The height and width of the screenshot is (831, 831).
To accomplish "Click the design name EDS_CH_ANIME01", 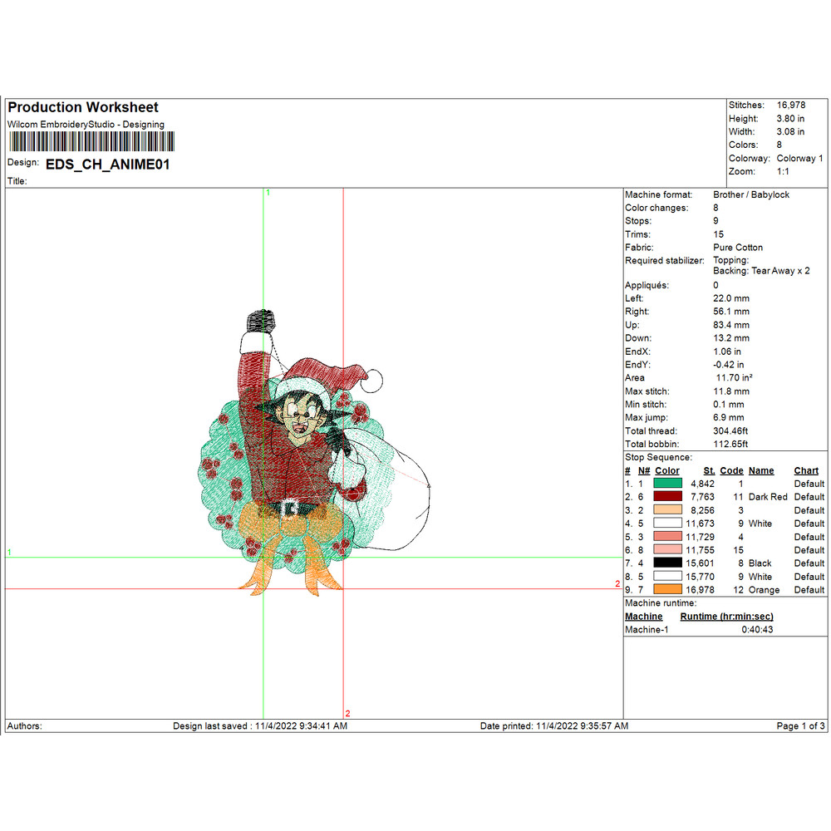I will tap(108, 165).
